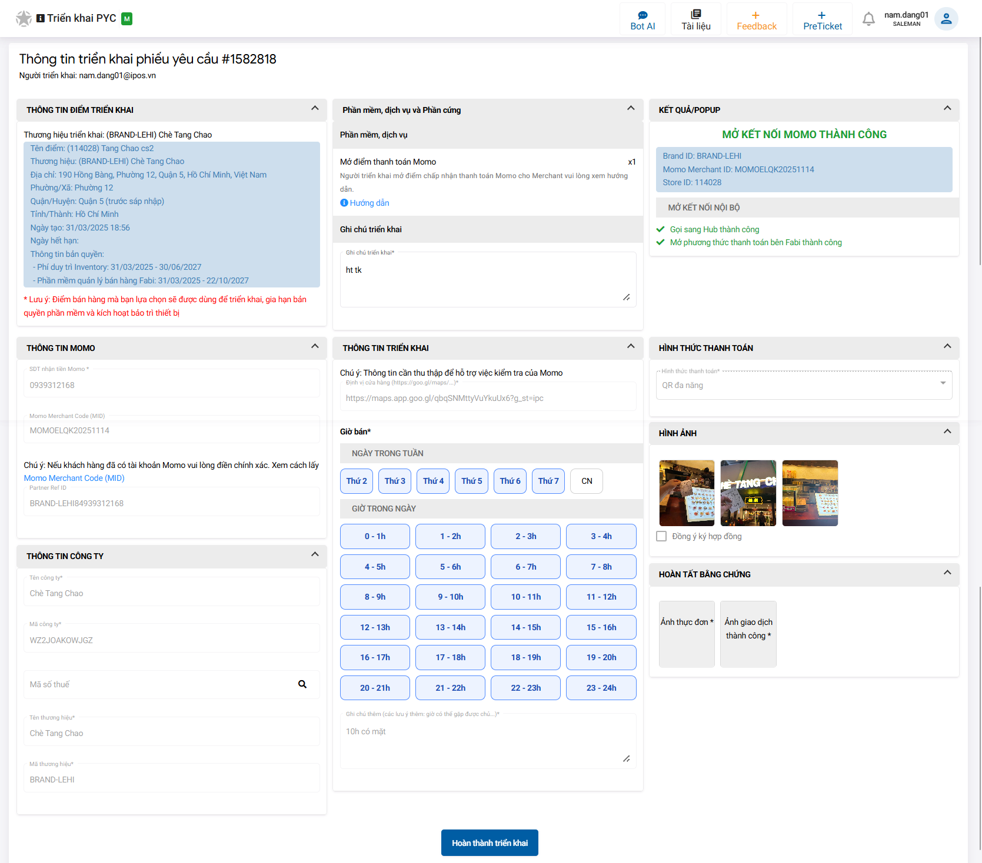Screen dimensions: 982x863
Task: Open the Feedback form
Action: point(757,19)
